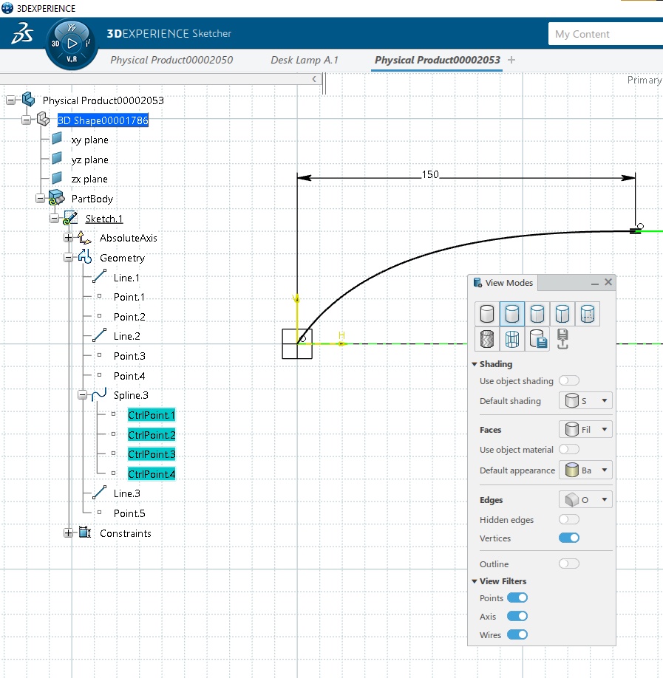This screenshot has width=663, height=678.
Task: Select CtrlPoint.2 in the tree
Action: coord(152,434)
